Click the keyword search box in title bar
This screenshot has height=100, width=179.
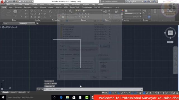click(x=112, y=2)
